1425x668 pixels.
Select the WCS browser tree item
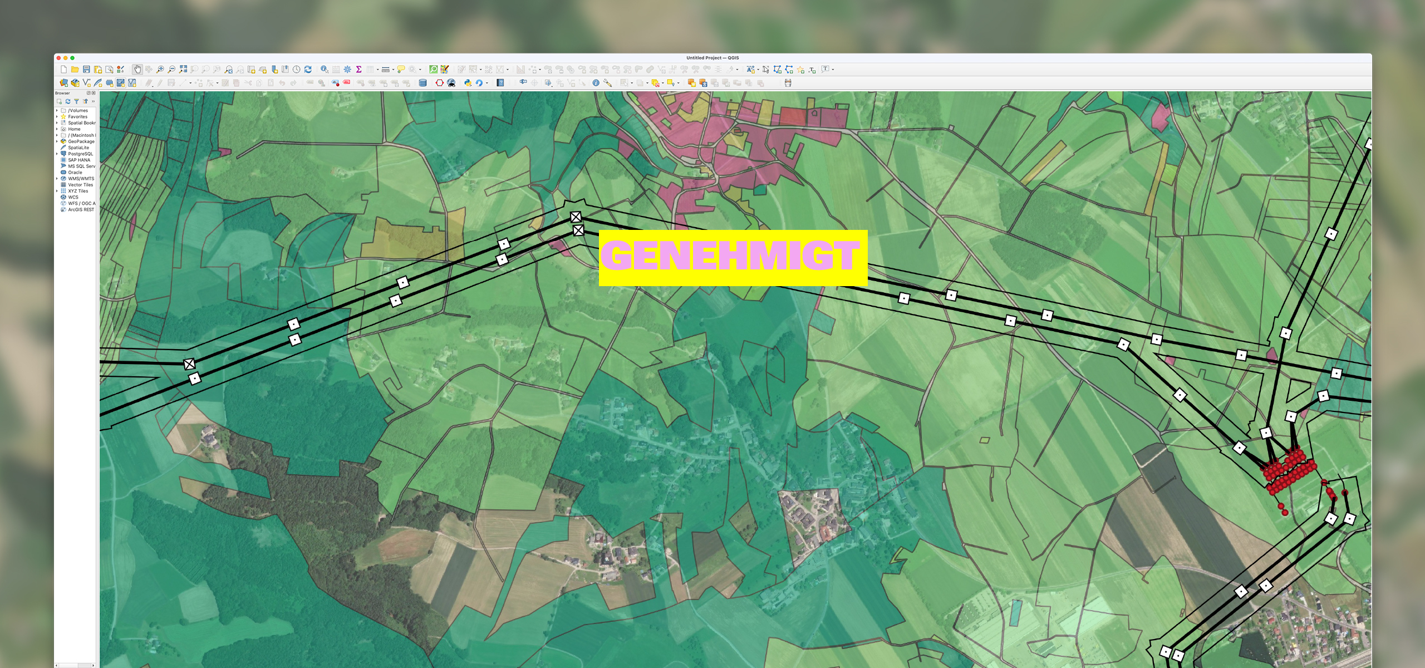point(76,198)
